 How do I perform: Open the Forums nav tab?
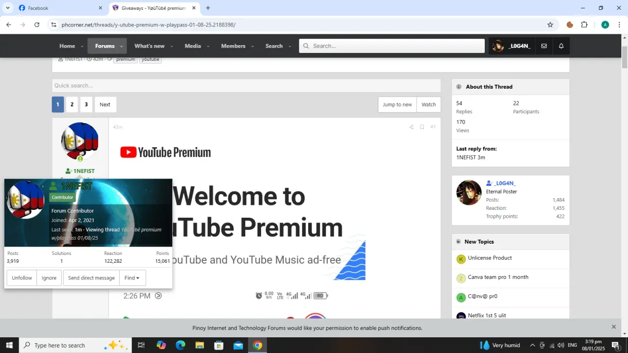pyautogui.click(x=105, y=46)
